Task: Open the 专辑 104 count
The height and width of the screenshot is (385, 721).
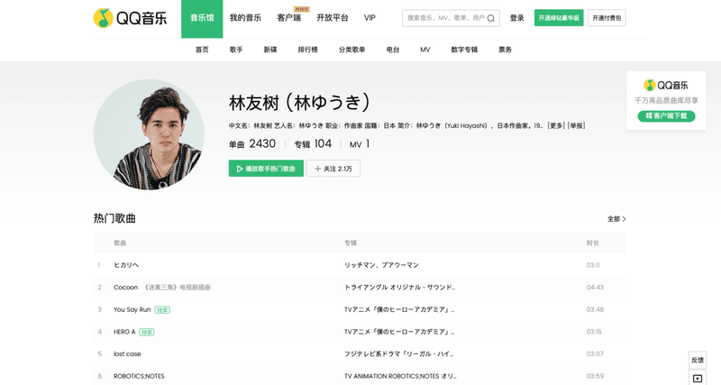Action: click(313, 144)
